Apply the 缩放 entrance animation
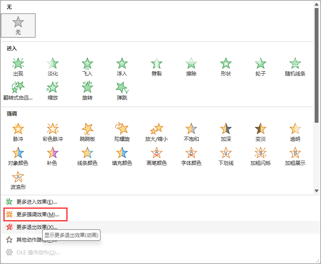Screen dimensions: 321x264 click(53, 91)
